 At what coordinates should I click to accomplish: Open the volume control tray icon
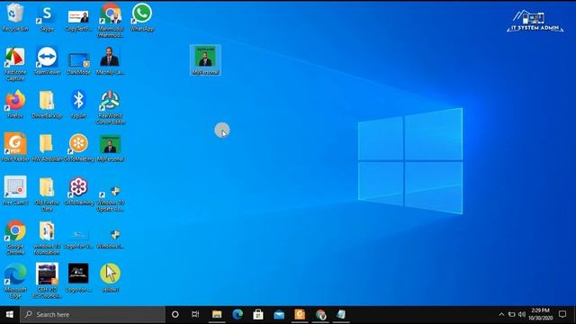[522, 314]
